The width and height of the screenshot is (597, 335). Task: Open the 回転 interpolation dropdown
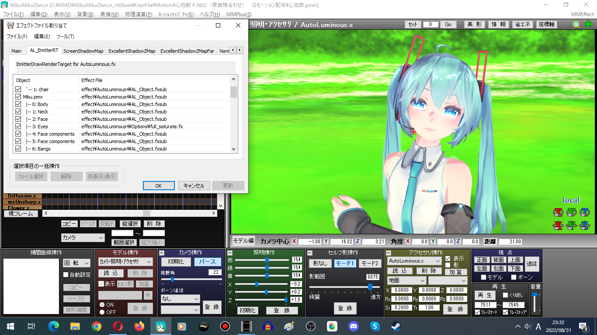click(76, 263)
